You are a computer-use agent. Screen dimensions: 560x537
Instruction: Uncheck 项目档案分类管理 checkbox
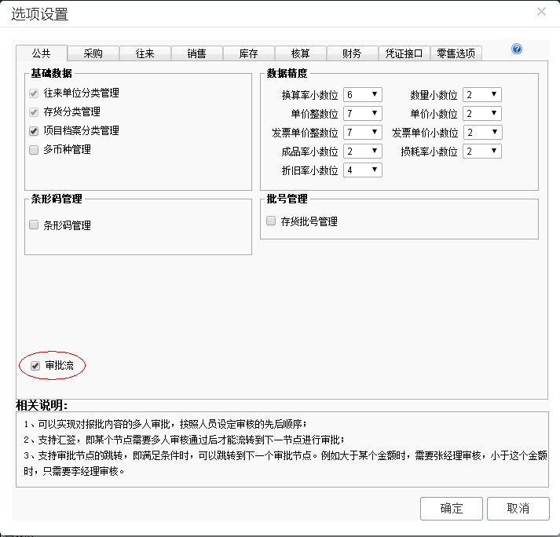click(34, 130)
